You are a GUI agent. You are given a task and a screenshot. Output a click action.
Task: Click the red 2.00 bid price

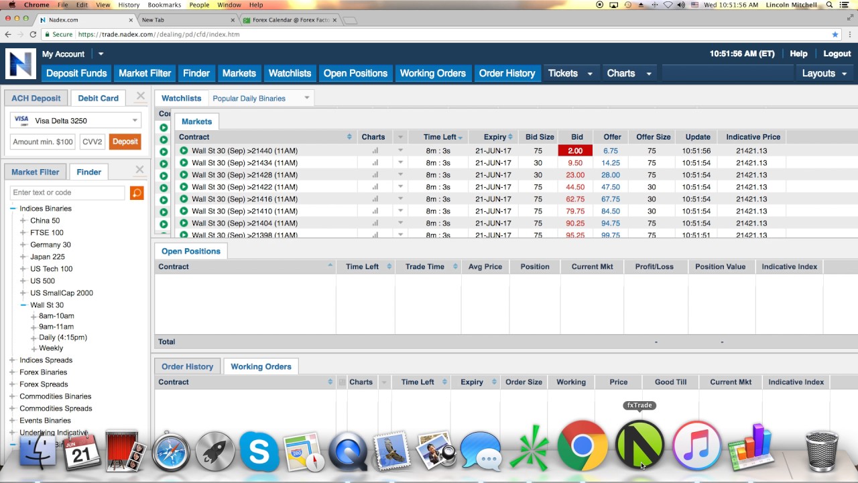click(x=575, y=151)
